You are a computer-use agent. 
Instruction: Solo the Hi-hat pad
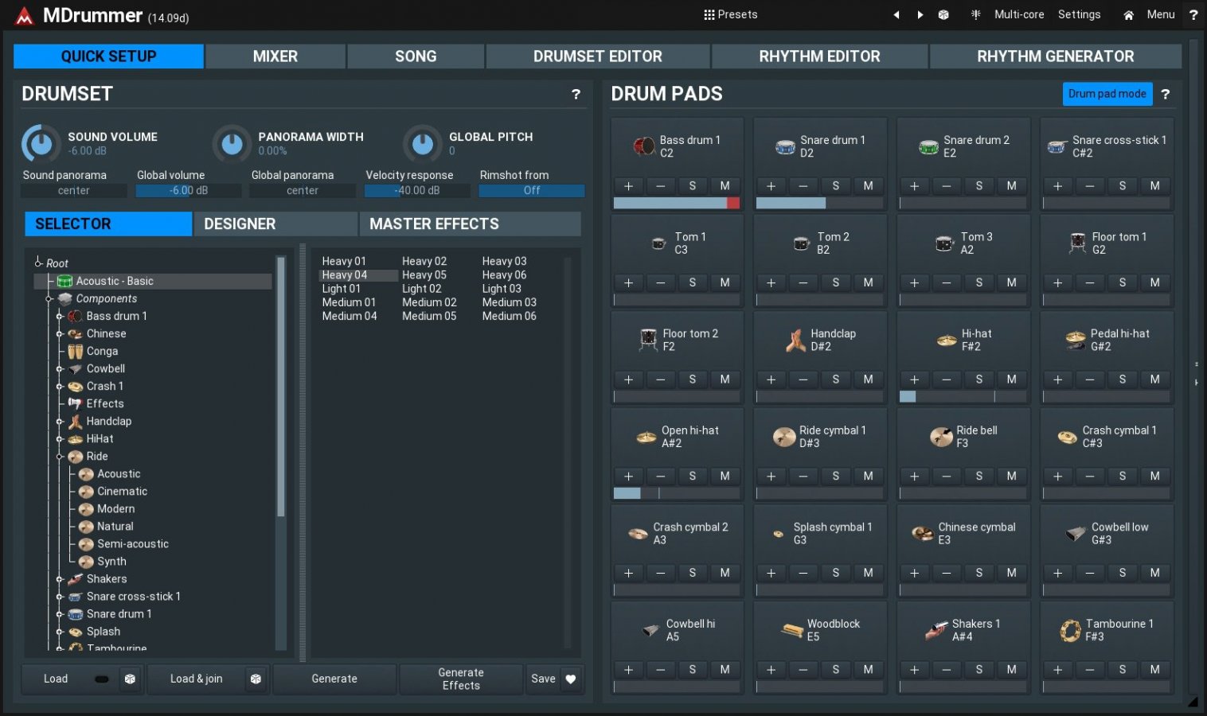coord(978,379)
